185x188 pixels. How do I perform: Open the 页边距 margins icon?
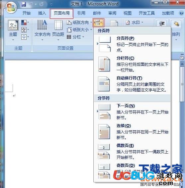coord(58,25)
